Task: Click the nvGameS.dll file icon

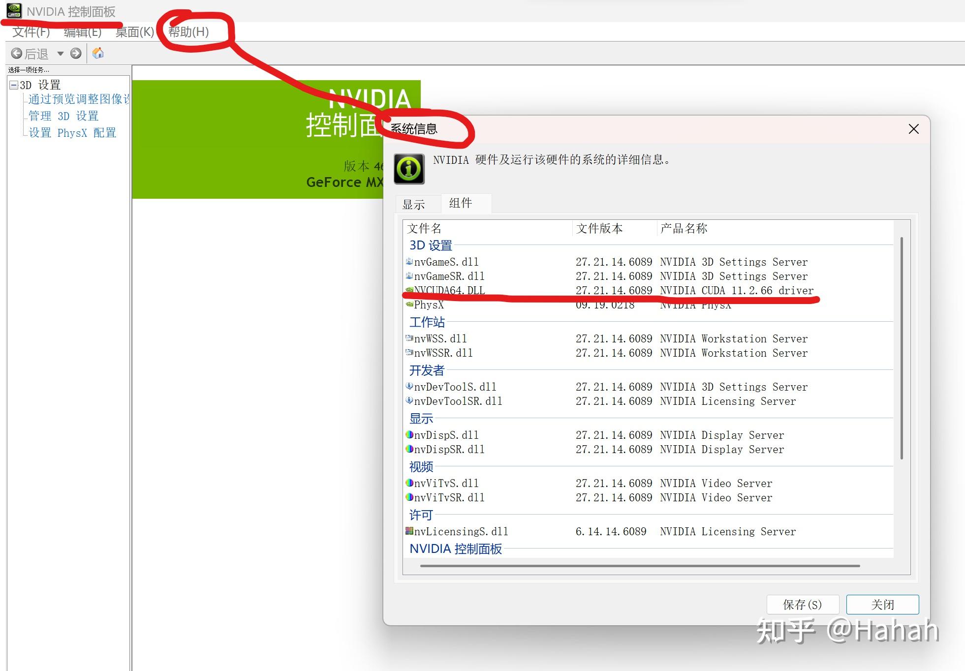Action: 409,261
